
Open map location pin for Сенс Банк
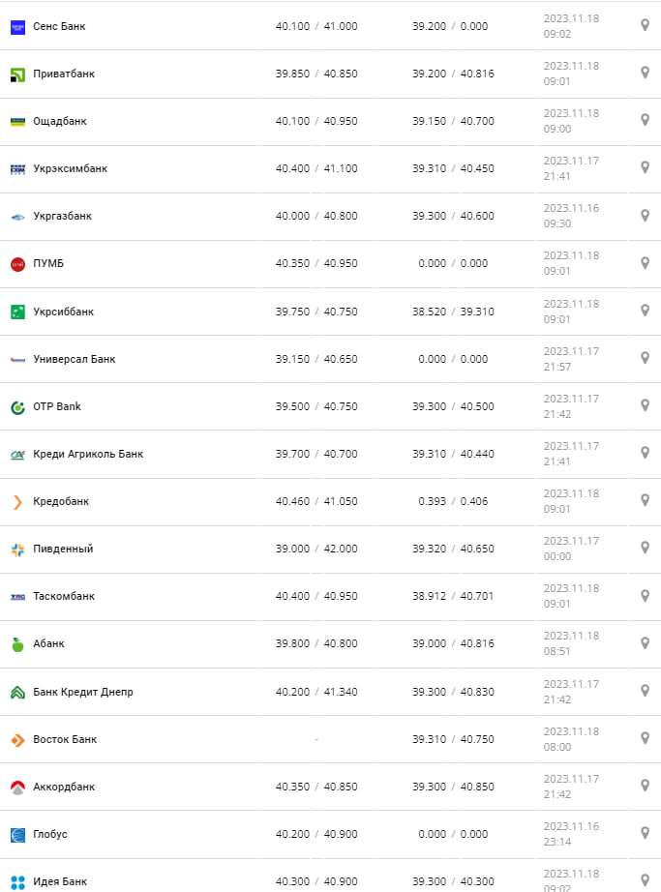click(646, 25)
